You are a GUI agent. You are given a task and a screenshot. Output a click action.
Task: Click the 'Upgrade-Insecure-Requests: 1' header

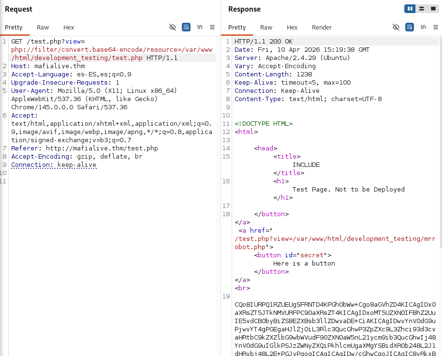(65, 82)
